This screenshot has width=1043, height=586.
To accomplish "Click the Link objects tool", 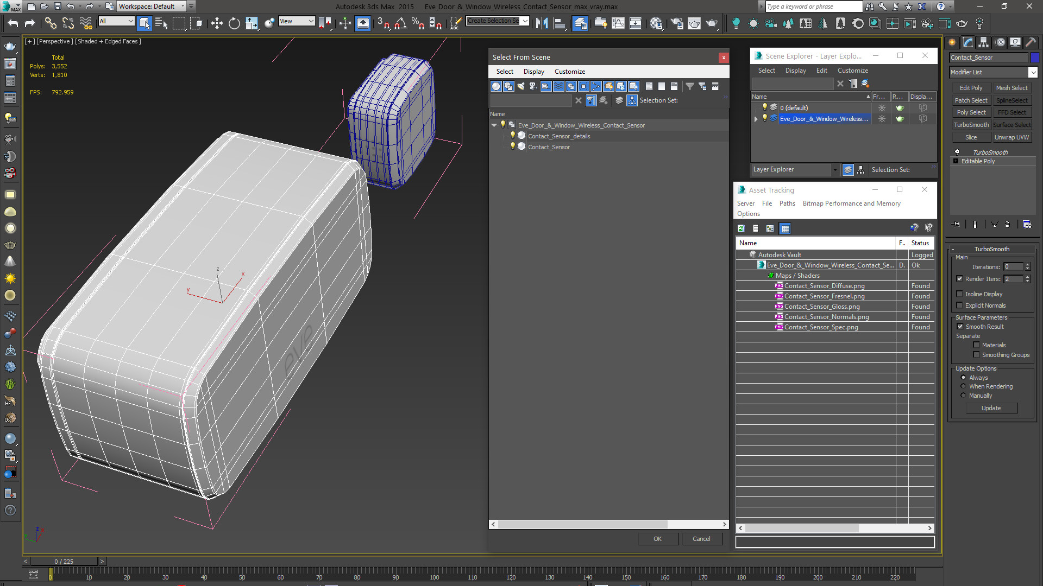I will pos(50,23).
